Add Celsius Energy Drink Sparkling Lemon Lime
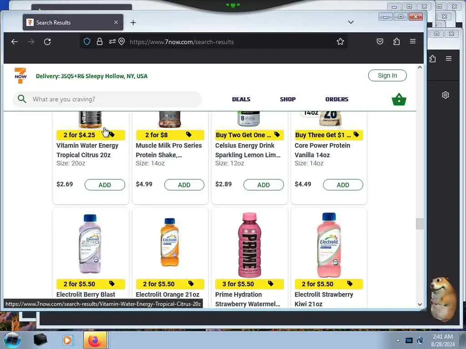466x349 pixels. coord(263,185)
